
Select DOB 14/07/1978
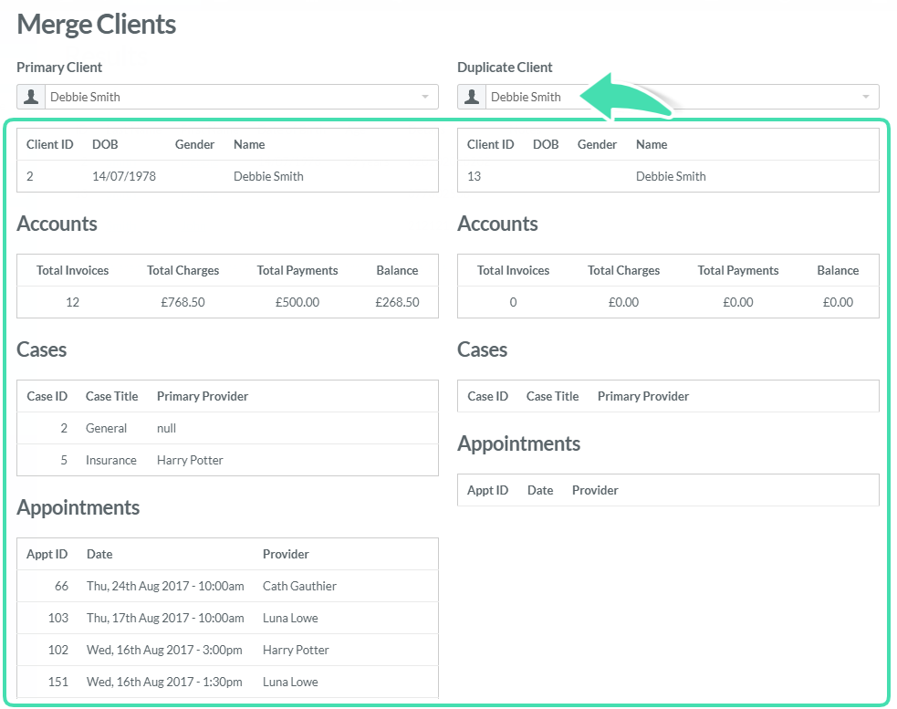(124, 176)
